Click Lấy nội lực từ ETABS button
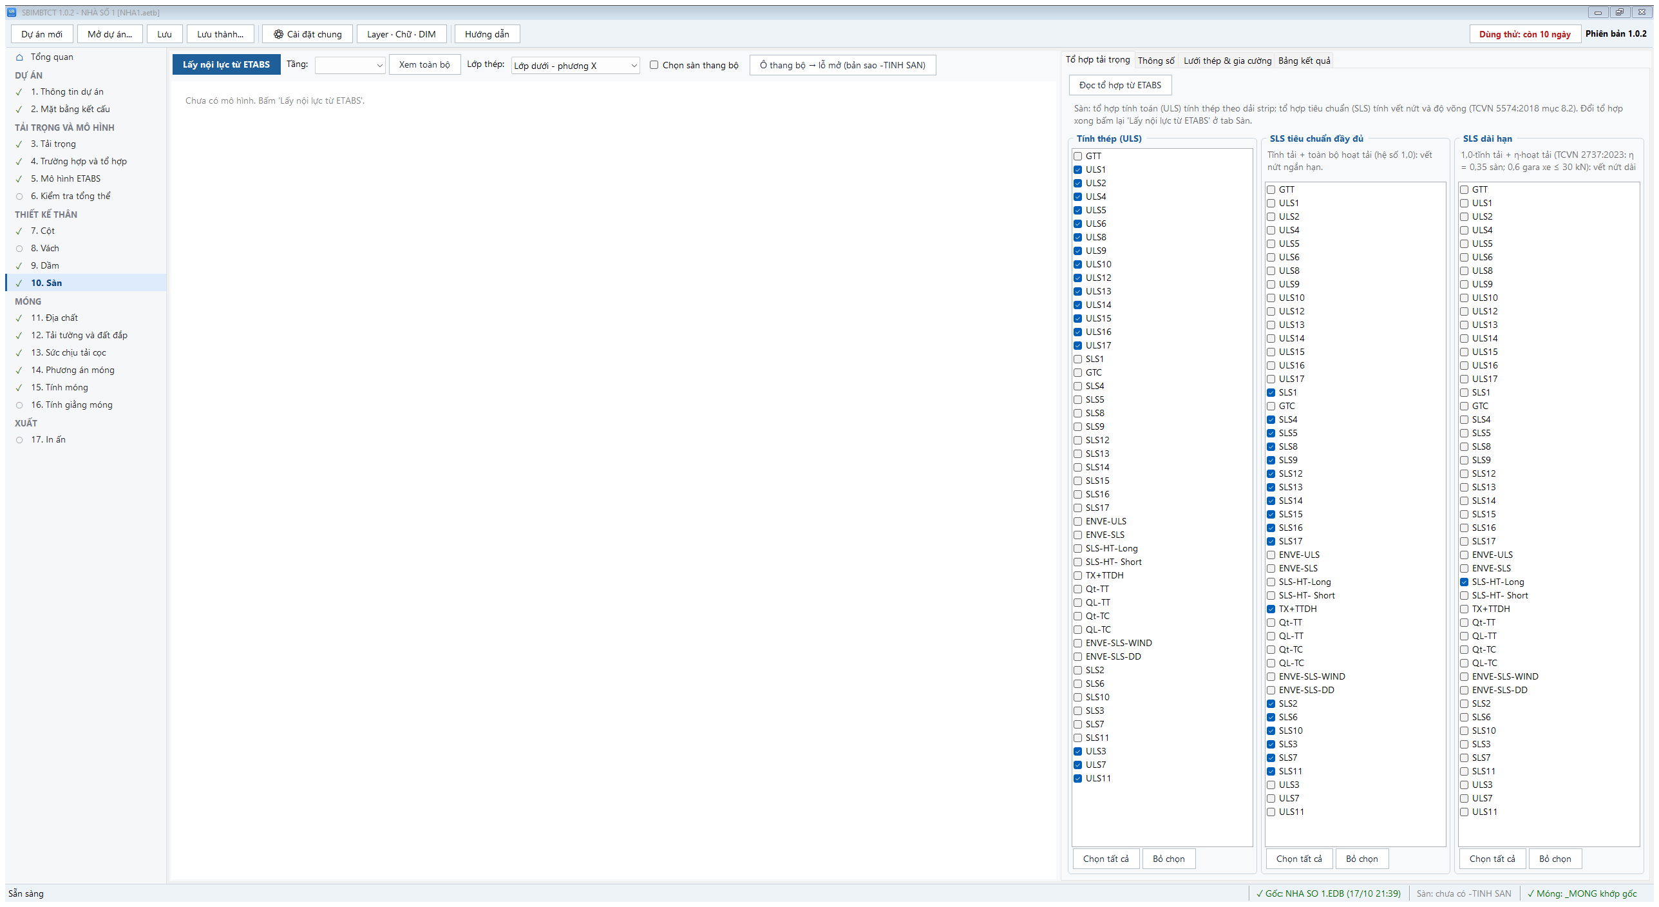1659x907 pixels. tap(226, 64)
